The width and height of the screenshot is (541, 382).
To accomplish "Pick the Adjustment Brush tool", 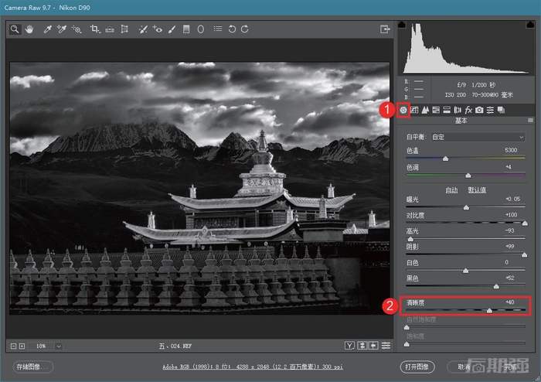I will click(172, 29).
